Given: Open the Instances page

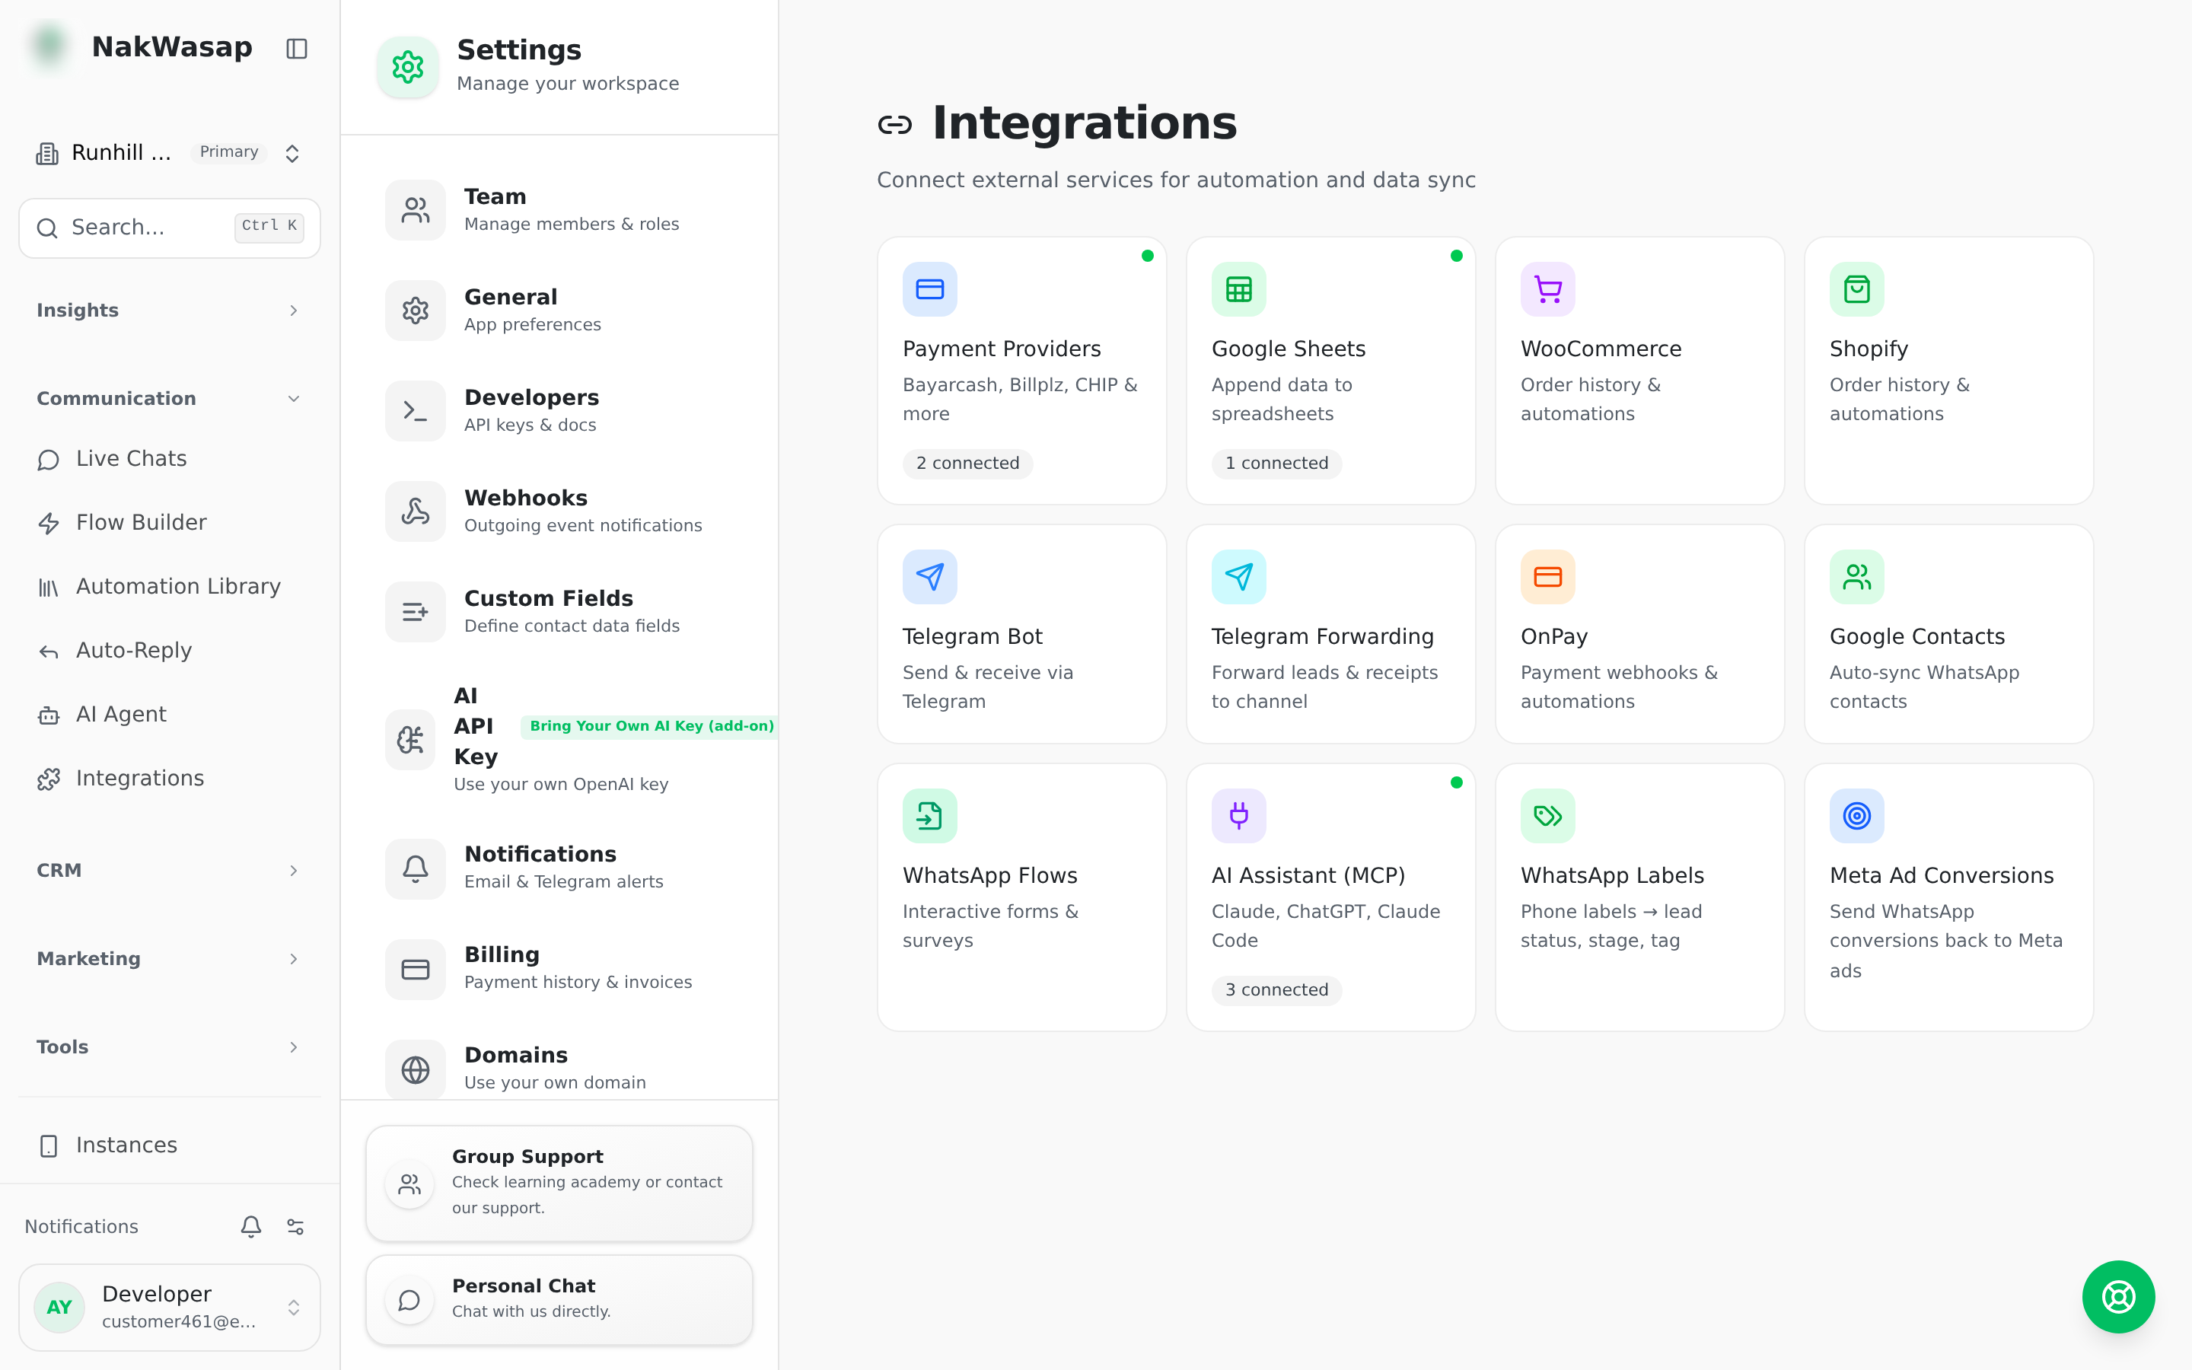Looking at the screenshot, I should (170, 1145).
